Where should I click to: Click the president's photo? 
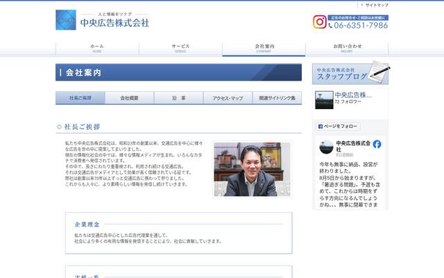pos(252,169)
